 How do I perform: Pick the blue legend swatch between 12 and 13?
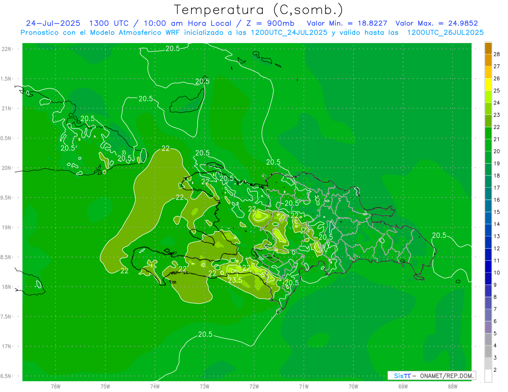[488, 242]
